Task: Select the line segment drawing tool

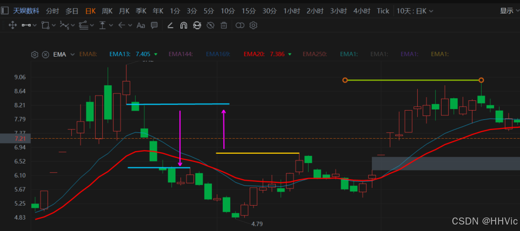Action: [x=26, y=25]
